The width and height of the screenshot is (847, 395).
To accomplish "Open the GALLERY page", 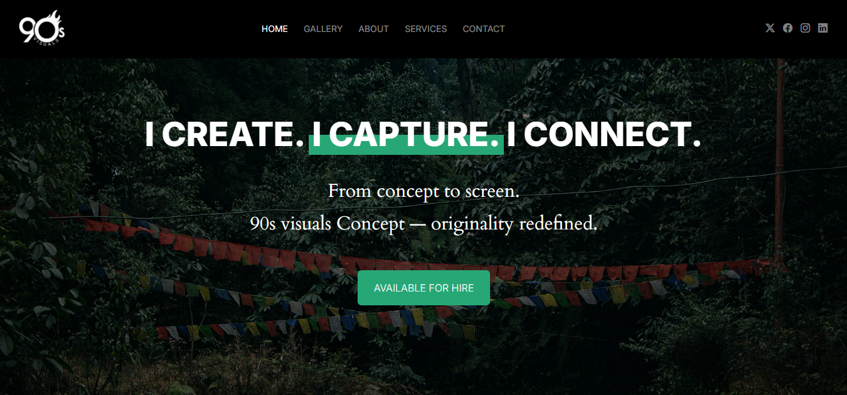I will [323, 29].
